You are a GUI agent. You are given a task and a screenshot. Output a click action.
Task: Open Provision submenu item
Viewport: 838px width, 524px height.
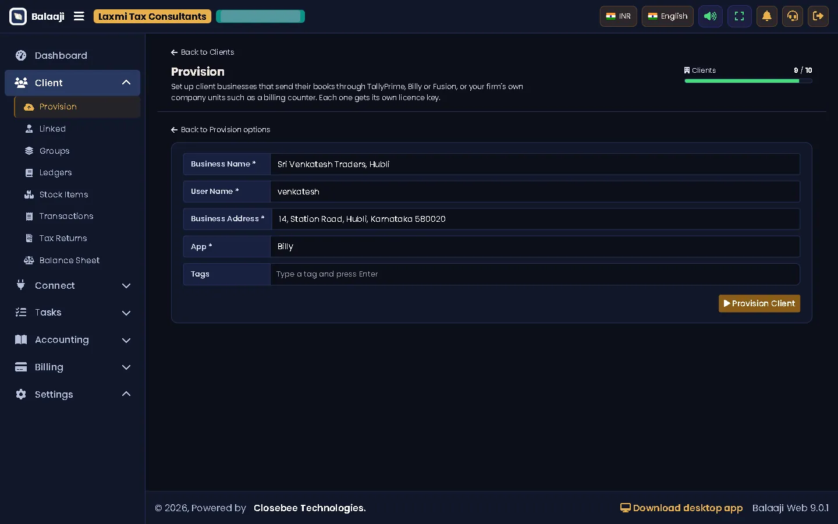click(x=77, y=107)
